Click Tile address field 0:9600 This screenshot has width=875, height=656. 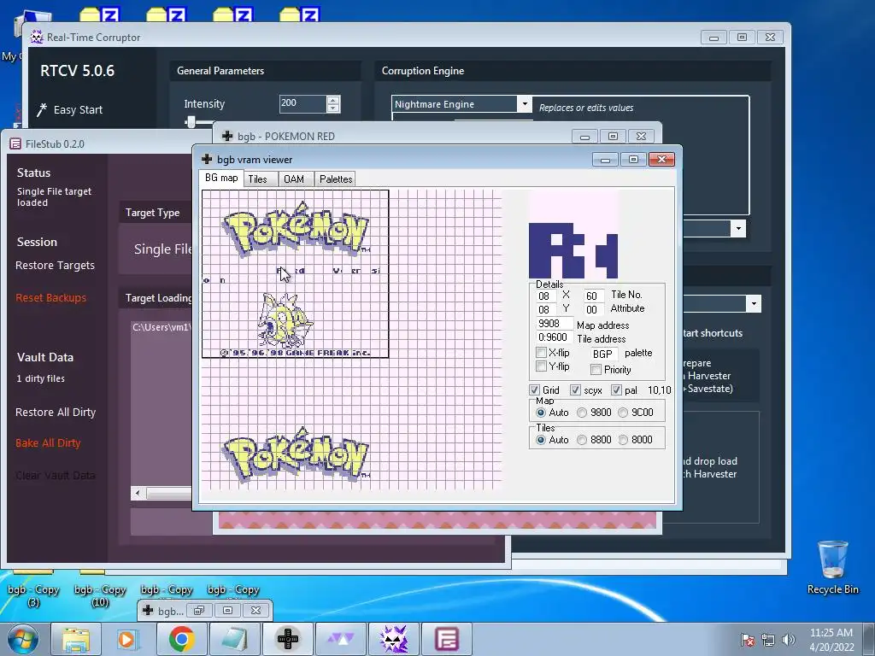[x=554, y=337]
